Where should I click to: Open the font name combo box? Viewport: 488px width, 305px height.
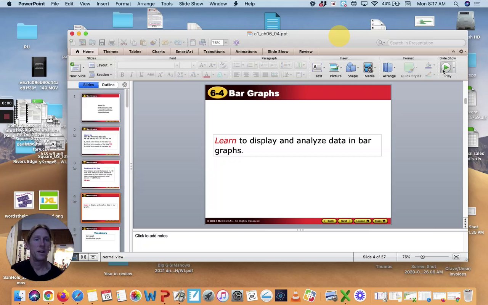(148, 65)
